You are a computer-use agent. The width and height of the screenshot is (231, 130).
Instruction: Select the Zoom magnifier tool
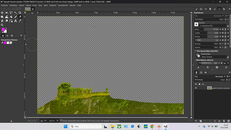[2, 25]
